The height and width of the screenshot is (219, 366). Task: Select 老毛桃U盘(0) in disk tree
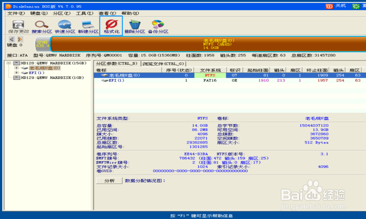(x=45, y=68)
